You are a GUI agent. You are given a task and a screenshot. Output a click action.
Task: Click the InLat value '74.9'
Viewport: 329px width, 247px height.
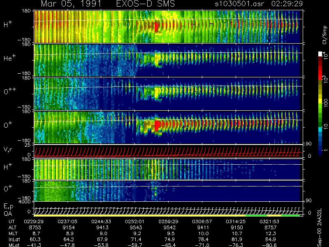tap(170, 240)
